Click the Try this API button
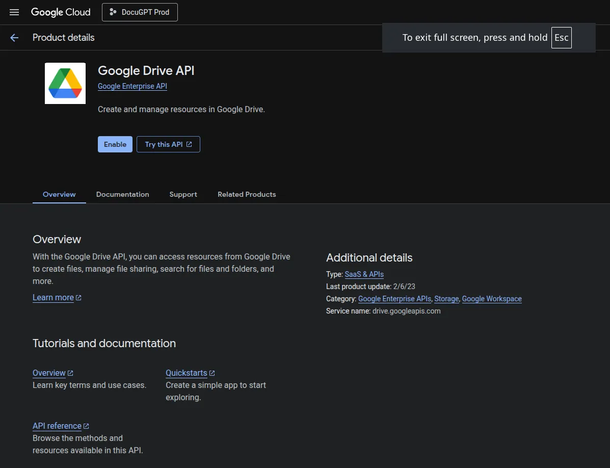Screen dimensions: 610x468 point(169,144)
